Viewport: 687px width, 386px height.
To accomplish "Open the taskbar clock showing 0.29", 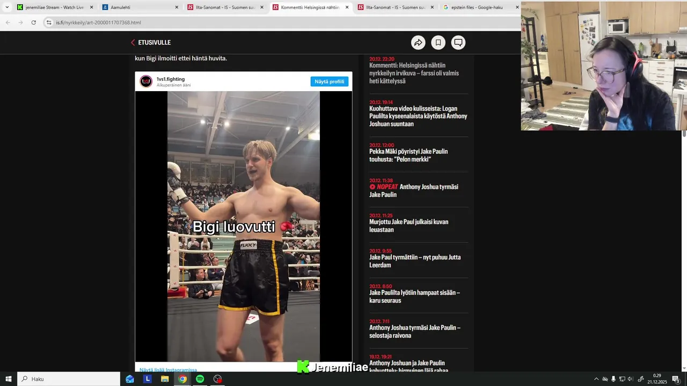I will pyautogui.click(x=656, y=379).
